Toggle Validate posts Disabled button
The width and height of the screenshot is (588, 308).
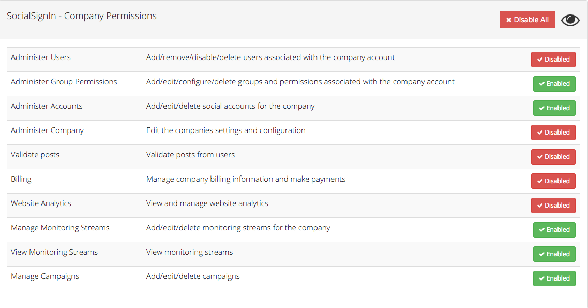553,157
